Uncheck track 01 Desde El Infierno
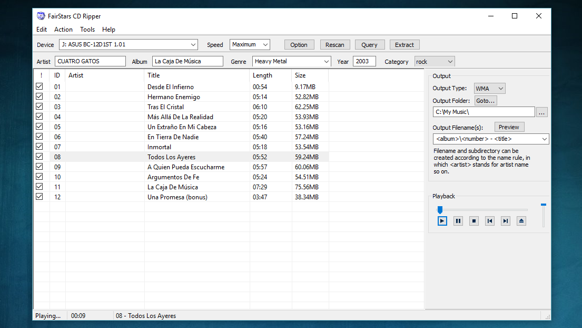Screen dimensions: 582x328 click(x=39, y=86)
